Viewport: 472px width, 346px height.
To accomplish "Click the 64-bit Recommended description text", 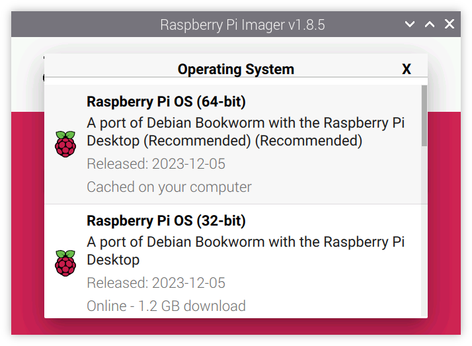I will click(245, 132).
